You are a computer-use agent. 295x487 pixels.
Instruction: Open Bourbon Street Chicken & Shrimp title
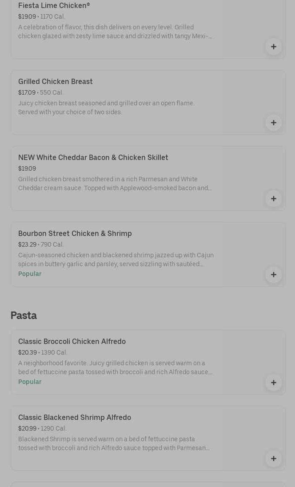[x=75, y=234]
